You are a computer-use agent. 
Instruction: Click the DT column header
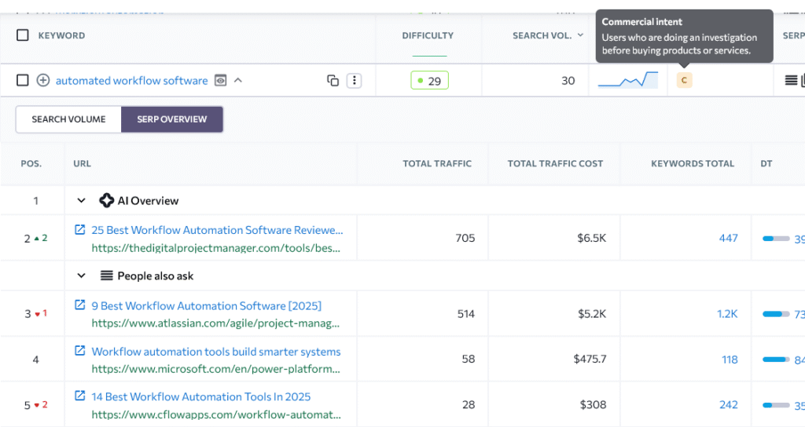click(766, 163)
